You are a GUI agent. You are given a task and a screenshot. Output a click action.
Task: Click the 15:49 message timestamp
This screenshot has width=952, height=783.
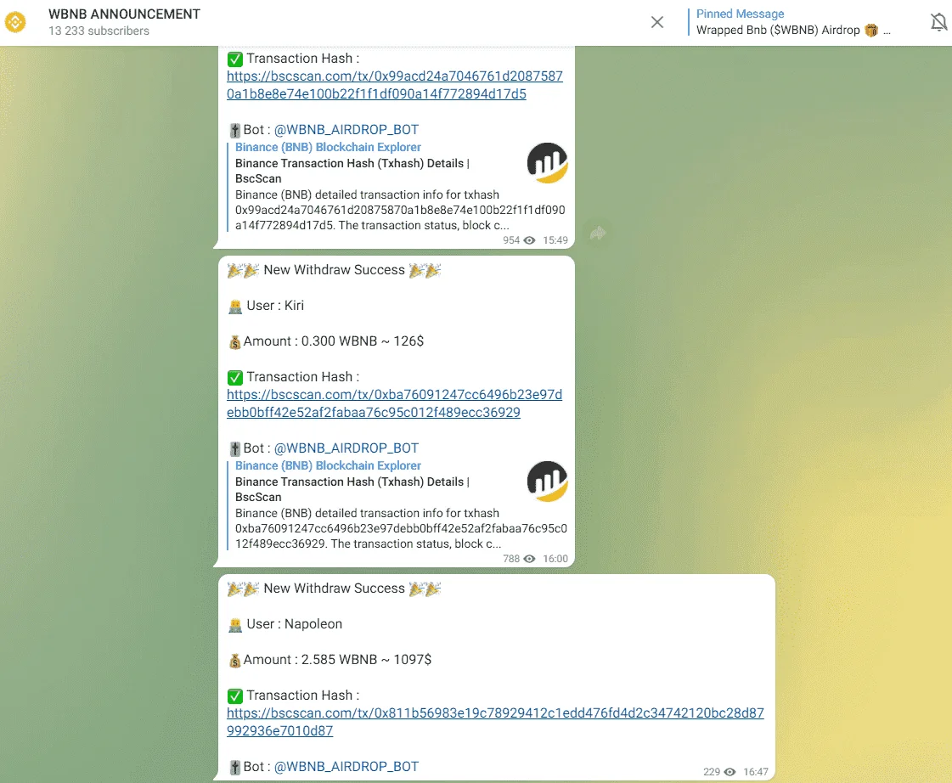coord(555,240)
